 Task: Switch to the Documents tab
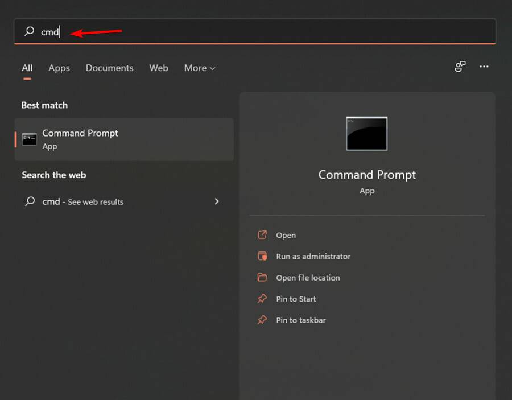coord(109,68)
